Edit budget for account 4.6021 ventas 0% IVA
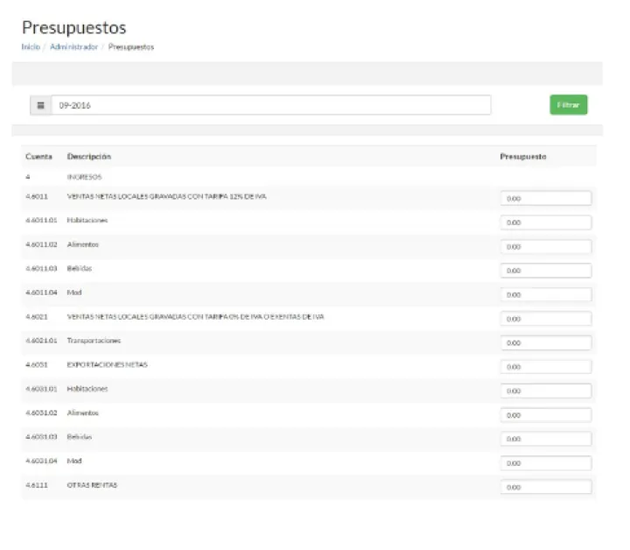Viewport: 630px width, 550px height. tap(545, 319)
